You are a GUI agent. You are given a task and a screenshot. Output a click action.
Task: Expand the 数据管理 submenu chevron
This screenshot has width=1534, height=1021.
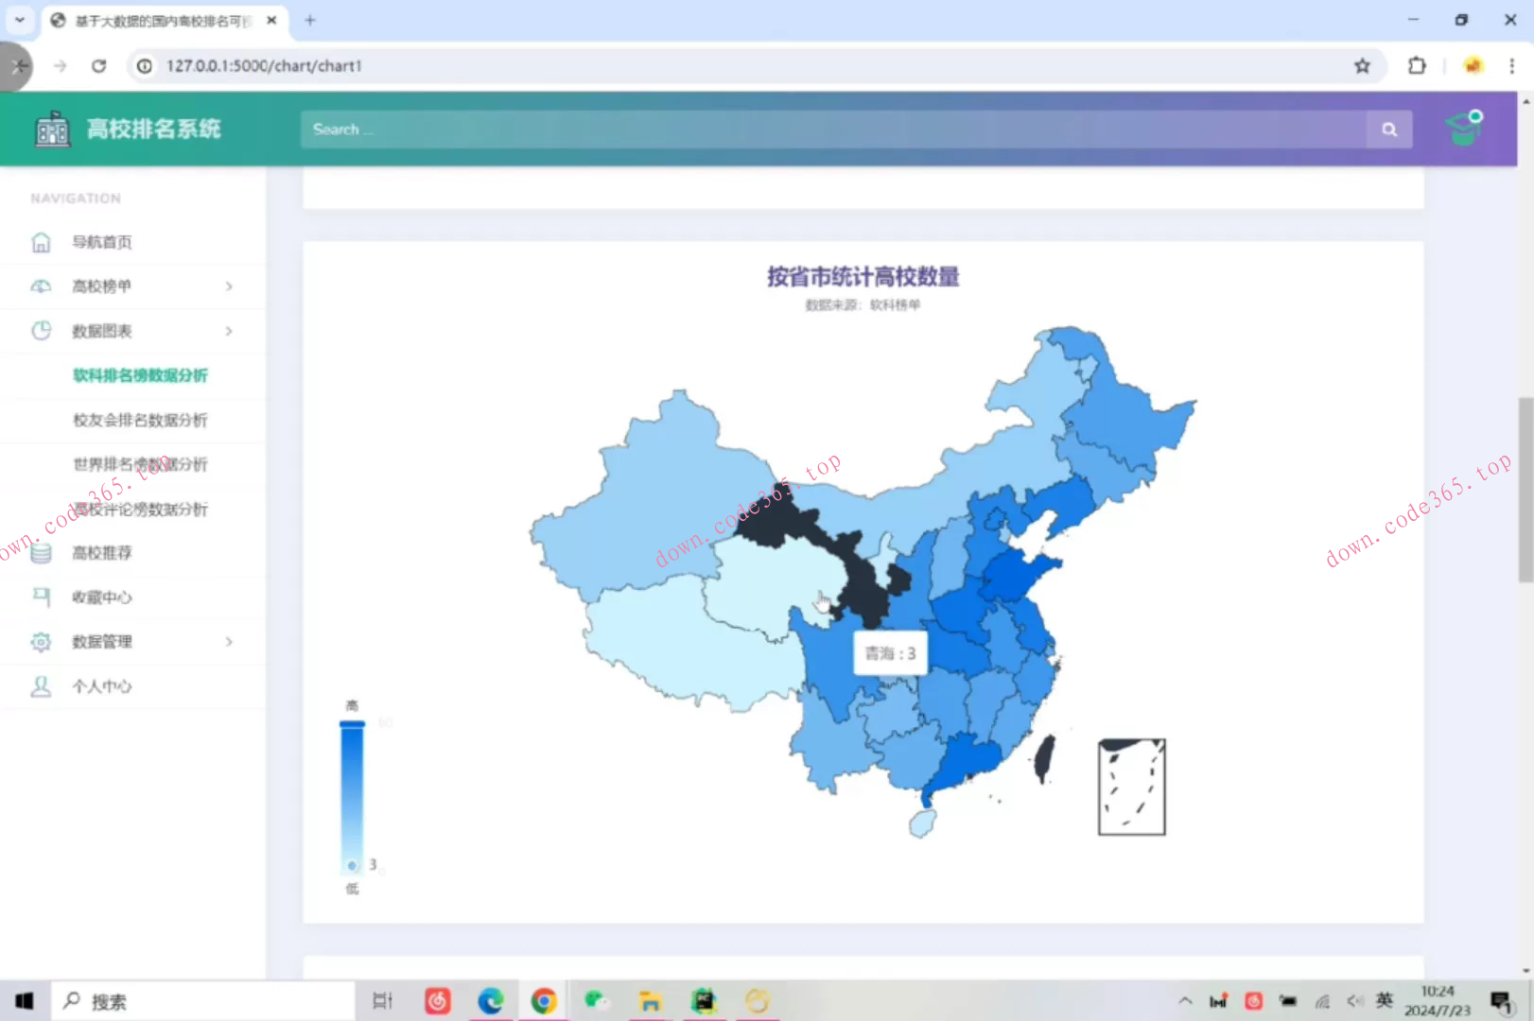click(229, 642)
